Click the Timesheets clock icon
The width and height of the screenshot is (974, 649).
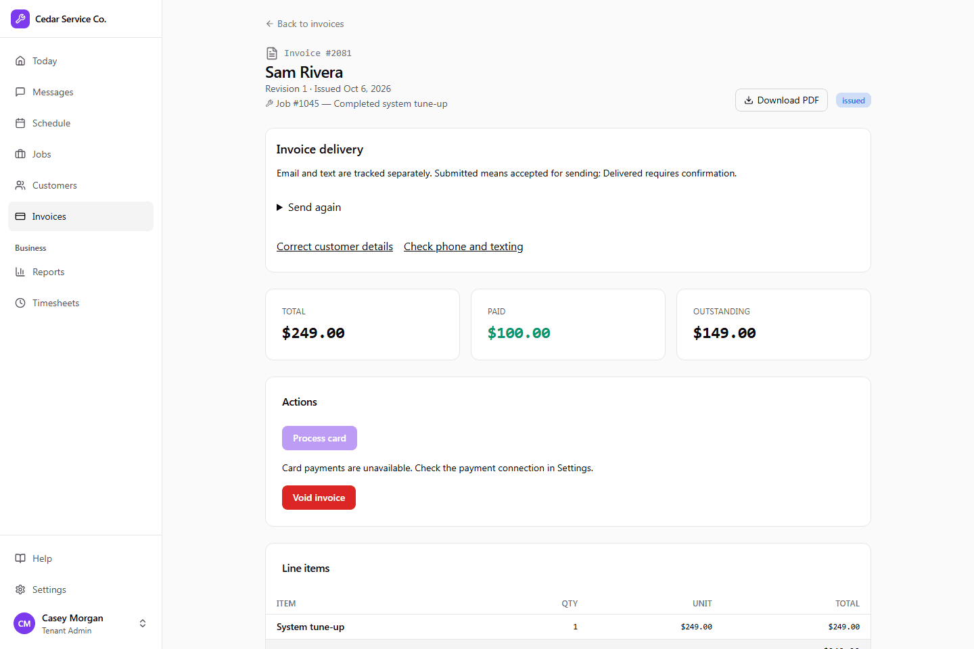(20, 303)
